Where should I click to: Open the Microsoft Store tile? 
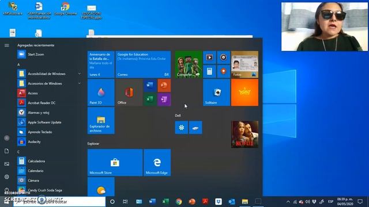(115, 163)
